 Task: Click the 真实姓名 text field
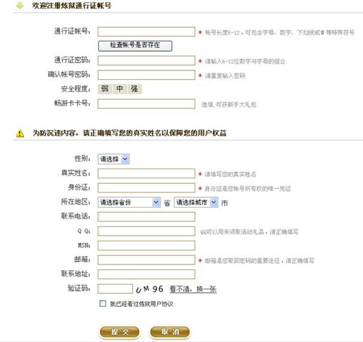(147, 173)
